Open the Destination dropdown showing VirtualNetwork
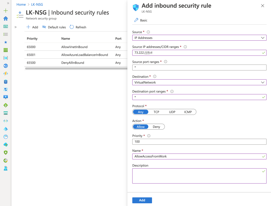 pyautogui.click(x=199, y=82)
